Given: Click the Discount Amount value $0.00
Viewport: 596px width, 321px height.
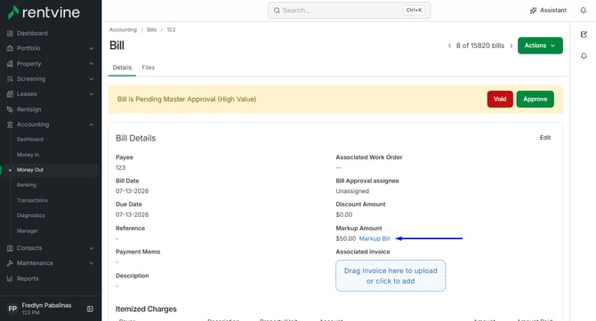Looking at the screenshot, I should pyautogui.click(x=344, y=214).
